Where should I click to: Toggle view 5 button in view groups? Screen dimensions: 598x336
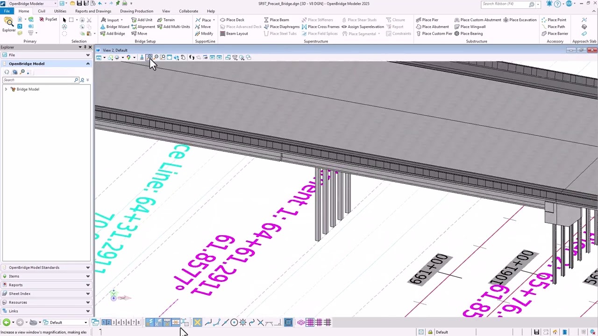point(123,322)
